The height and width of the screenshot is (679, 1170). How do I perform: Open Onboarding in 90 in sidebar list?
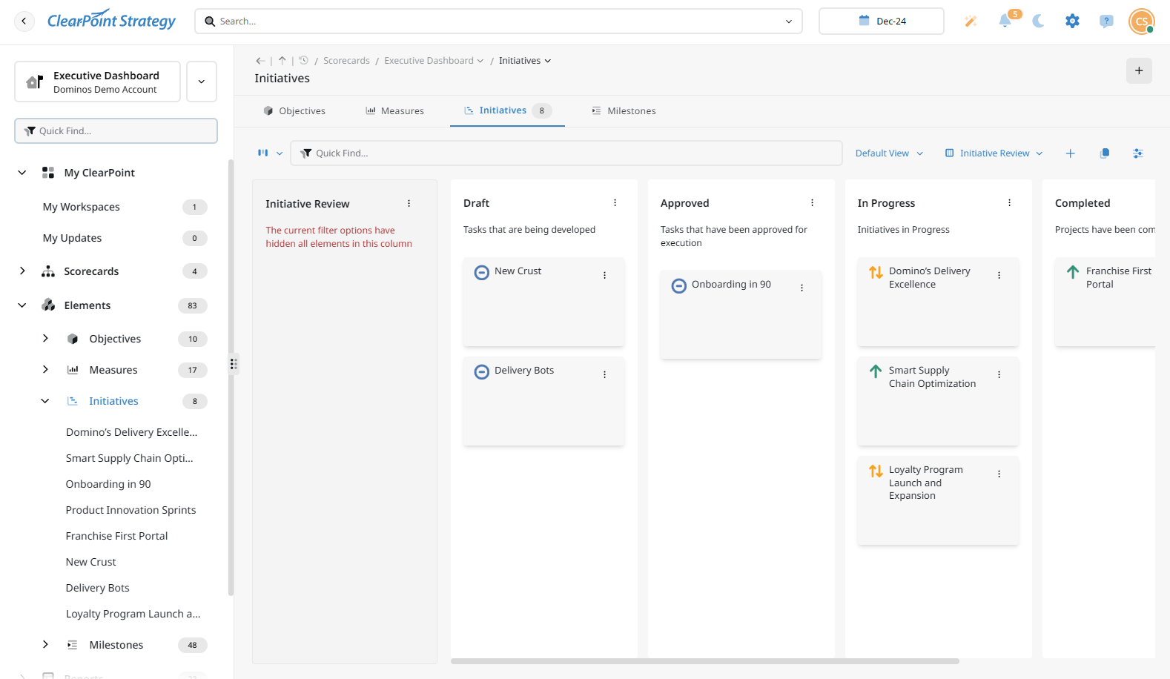pyautogui.click(x=108, y=484)
